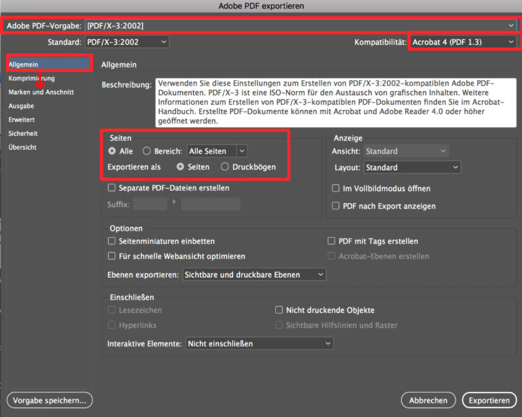522x417 pixels.
Task: Enable PDF nach Export anzeigen checkbox
Action: (336, 206)
